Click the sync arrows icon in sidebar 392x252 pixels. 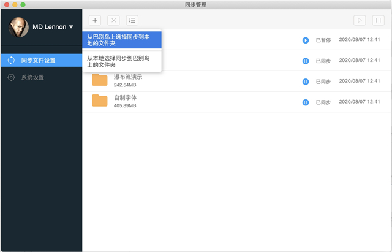[11, 60]
